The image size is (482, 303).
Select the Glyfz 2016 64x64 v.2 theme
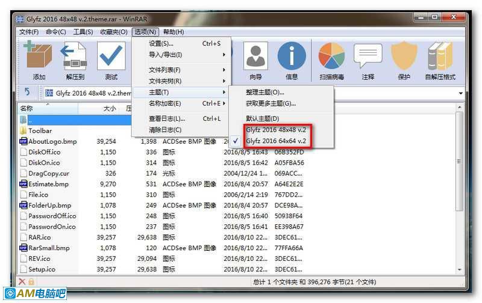pos(281,141)
